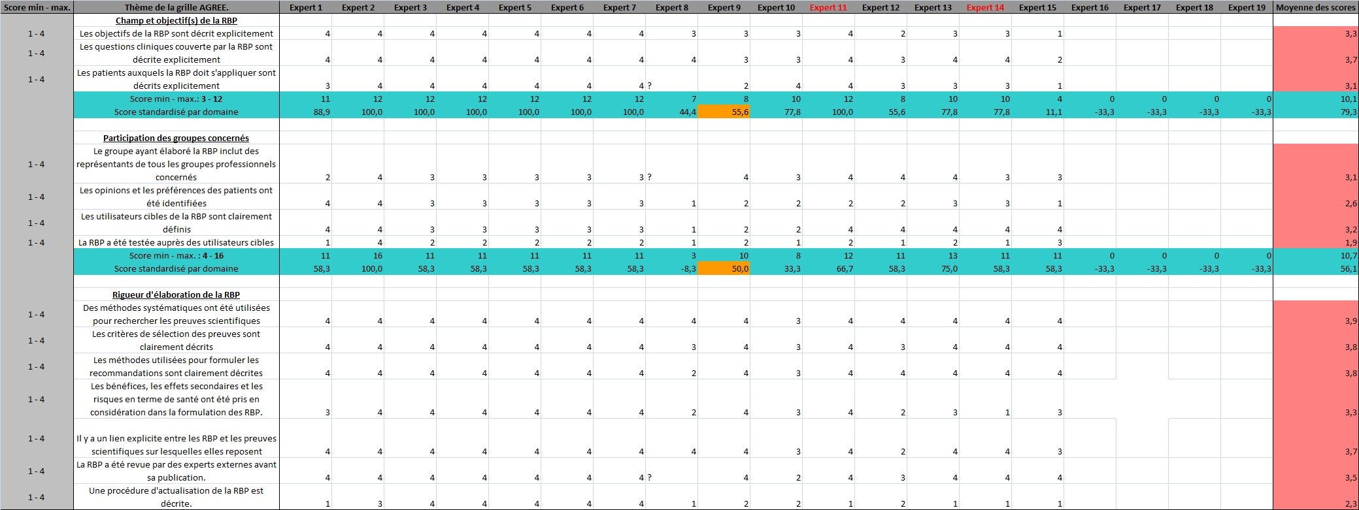The height and width of the screenshot is (510, 1359).
Task: Click 'La RBP a été revue par des experts externes'
Action: 176,471
